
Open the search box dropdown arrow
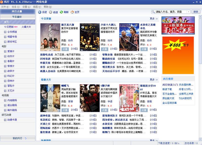pos(188,12)
